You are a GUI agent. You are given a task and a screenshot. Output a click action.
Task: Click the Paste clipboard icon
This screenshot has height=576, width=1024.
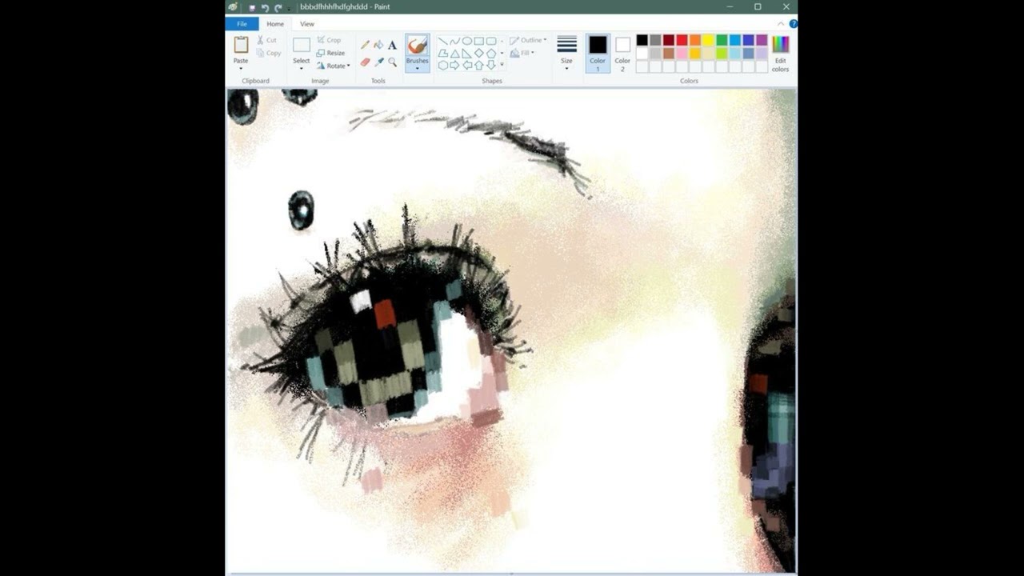(x=241, y=45)
